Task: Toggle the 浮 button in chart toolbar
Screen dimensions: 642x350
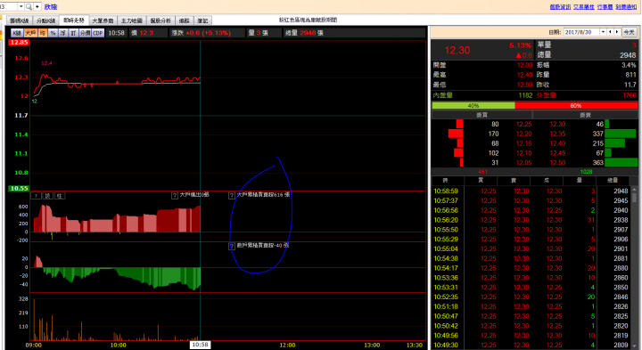Action: click(x=63, y=33)
